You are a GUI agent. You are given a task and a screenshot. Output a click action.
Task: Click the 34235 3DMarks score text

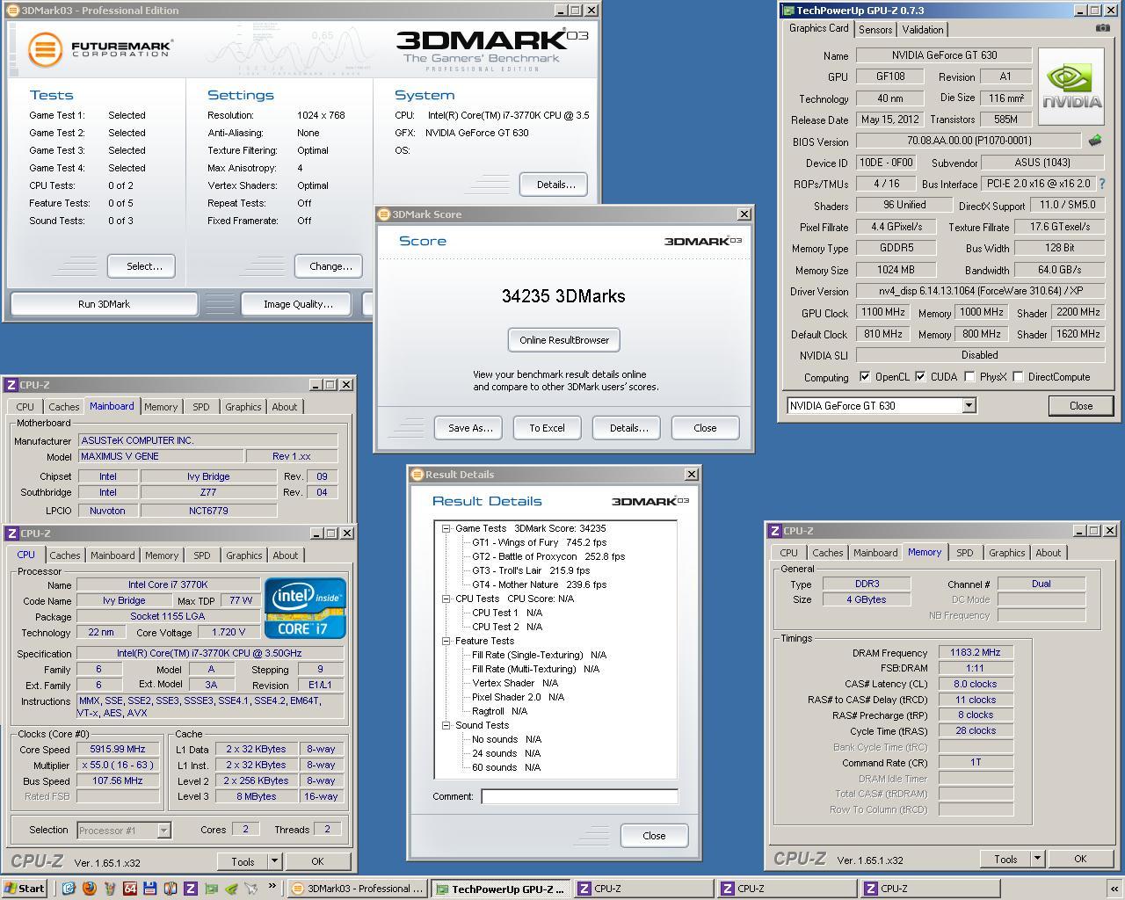pos(563,296)
